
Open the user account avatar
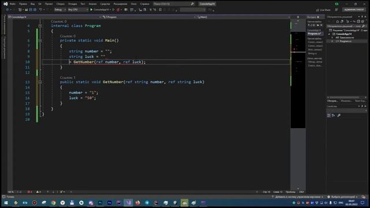pos(336,4)
